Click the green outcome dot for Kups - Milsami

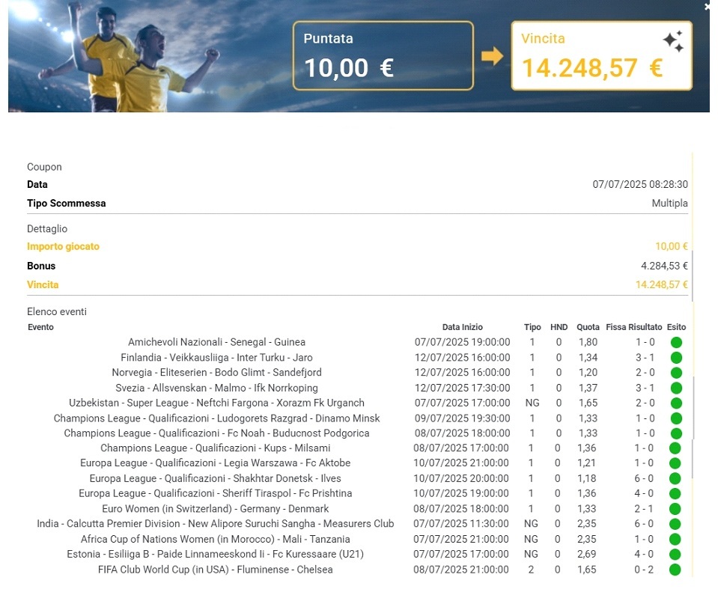pyautogui.click(x=675, y=448)
